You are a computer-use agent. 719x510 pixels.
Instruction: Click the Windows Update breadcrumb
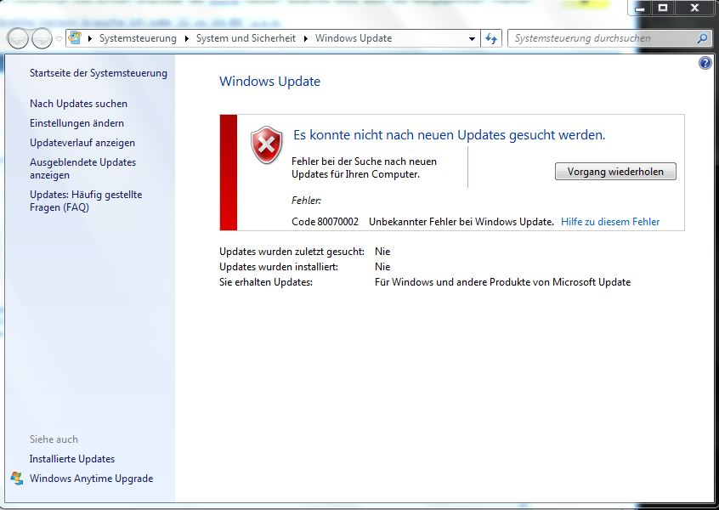coord(354,38)
